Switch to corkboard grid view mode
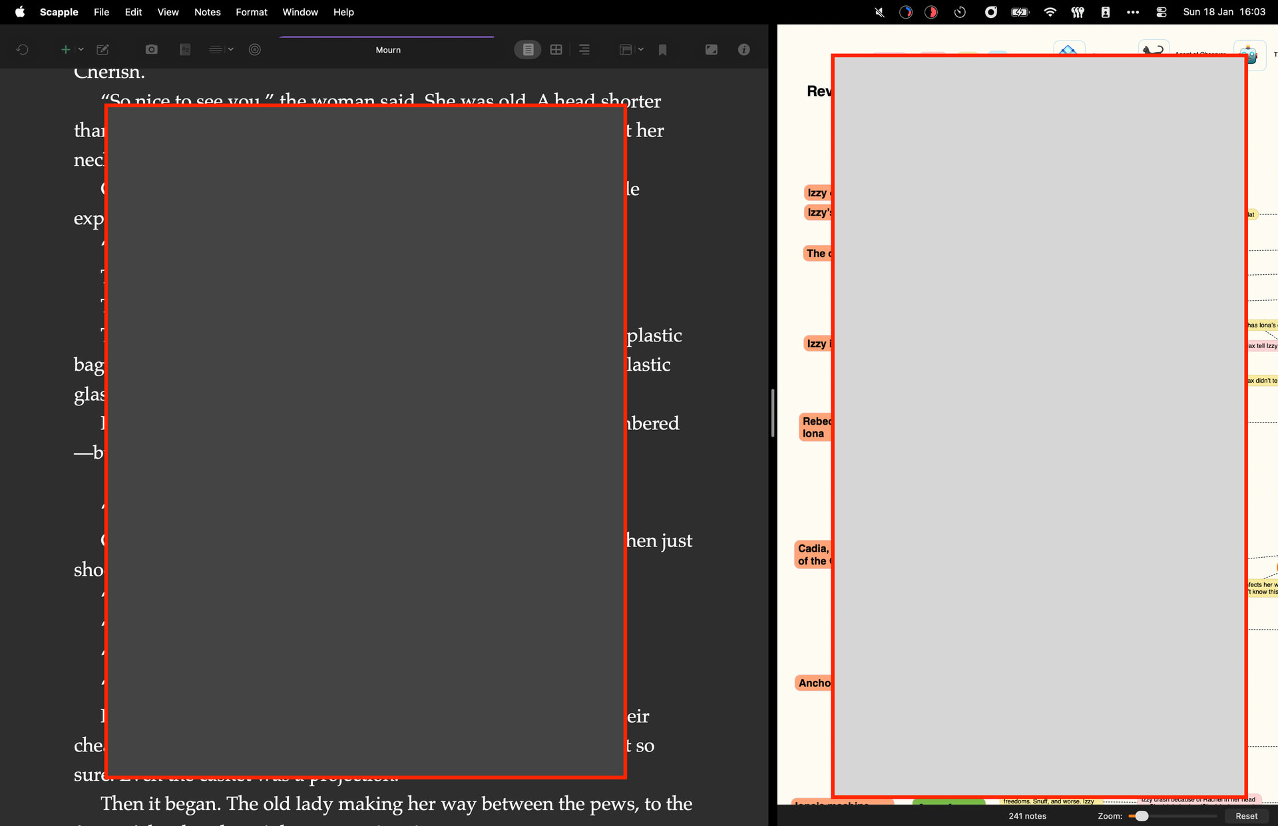 coord(556,50)
